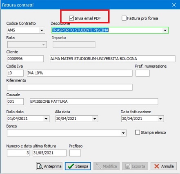
Task: Open the Alla data date picker
Action: [x=95, y=119]
